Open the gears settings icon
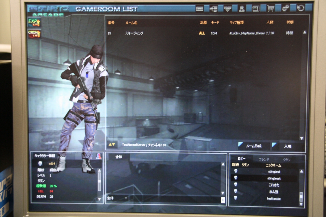 (285, 8)
